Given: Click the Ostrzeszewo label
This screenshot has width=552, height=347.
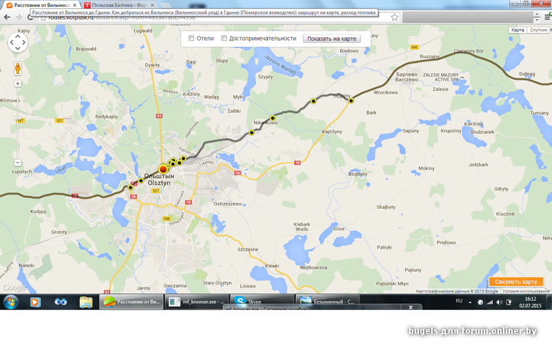Looking at the screenshot, I should [x=228, y=204].
